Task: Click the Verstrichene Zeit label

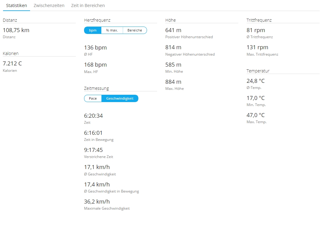Action: (x=98, y=157)
